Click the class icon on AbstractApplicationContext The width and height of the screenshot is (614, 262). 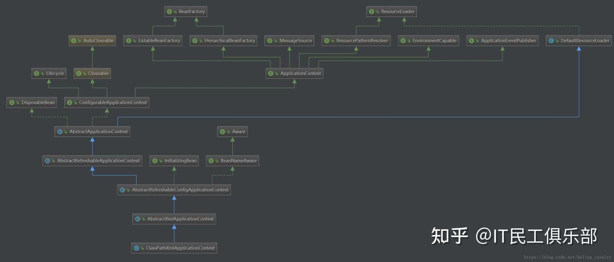(60, 131)
